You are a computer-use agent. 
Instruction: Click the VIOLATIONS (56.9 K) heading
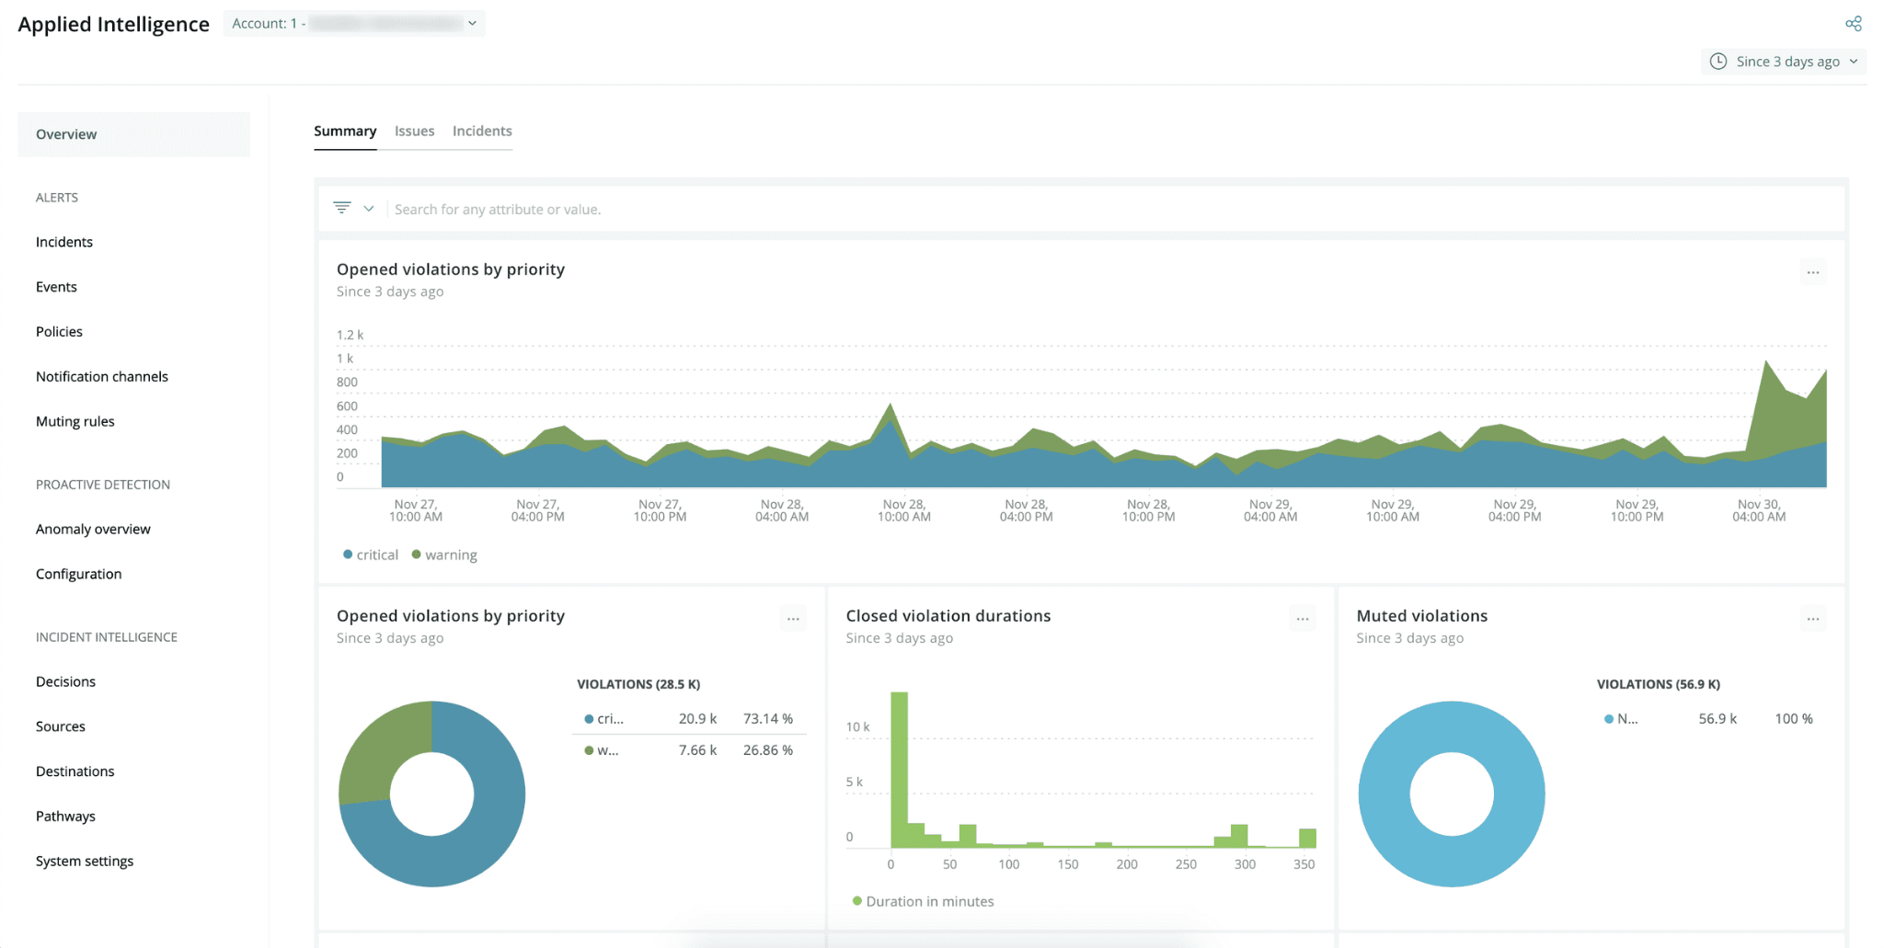[x=1658, y=684]
